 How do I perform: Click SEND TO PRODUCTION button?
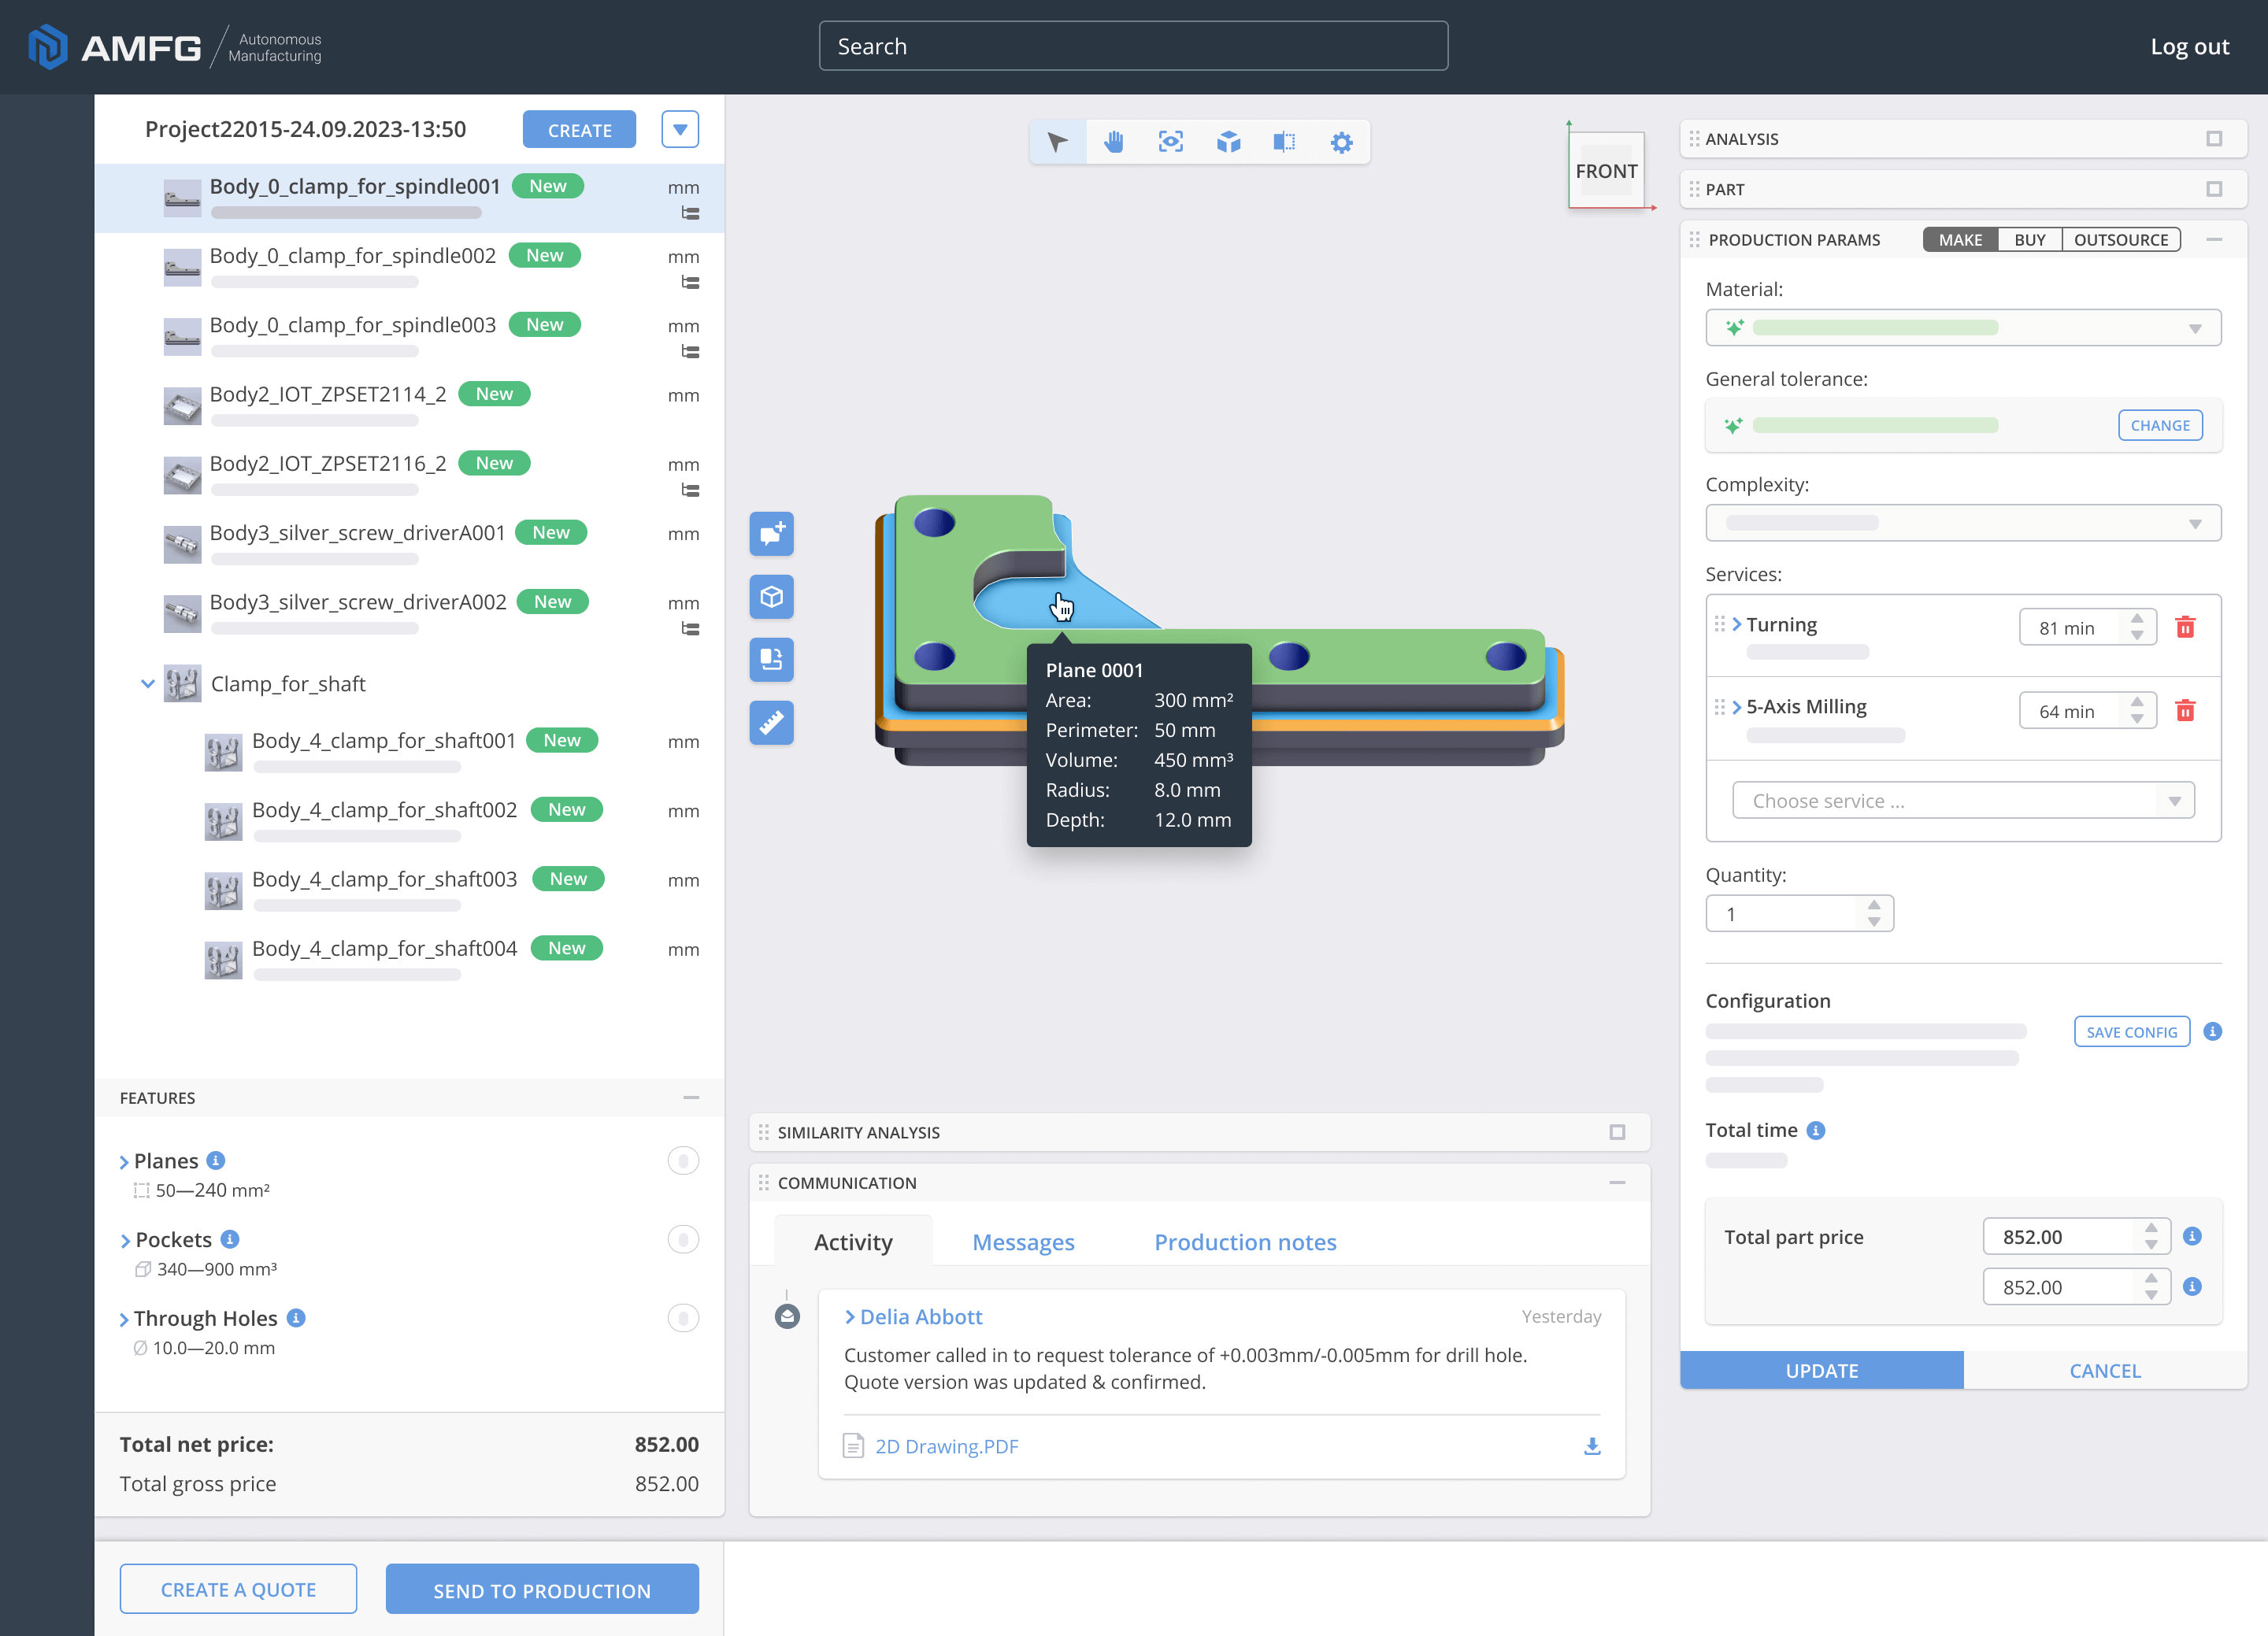point(542,1590)
